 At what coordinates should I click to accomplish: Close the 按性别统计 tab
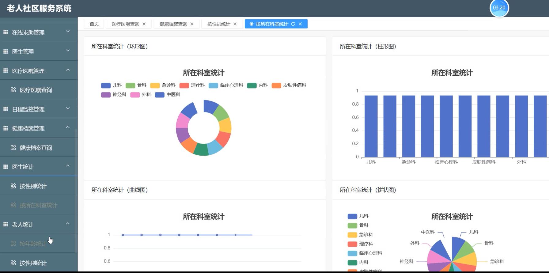click(235, 24)
